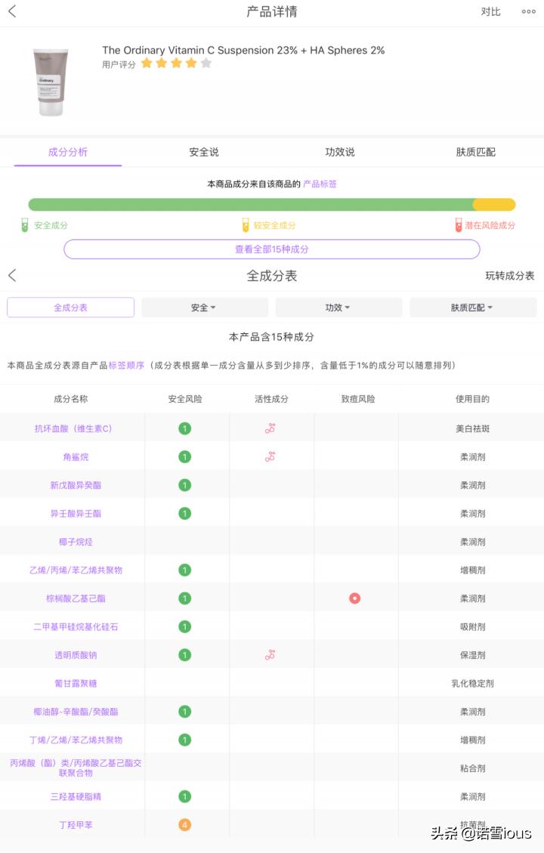Click the 致痘风险 column header
This screenshot has height=853, width=544.
[358, 399]
